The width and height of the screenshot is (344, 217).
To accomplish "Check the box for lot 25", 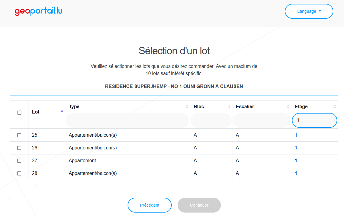I will 19,135.
